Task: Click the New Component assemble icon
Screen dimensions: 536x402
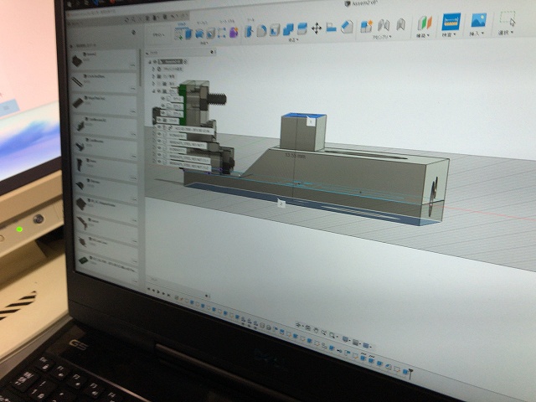Action: (x=366, y=27)
